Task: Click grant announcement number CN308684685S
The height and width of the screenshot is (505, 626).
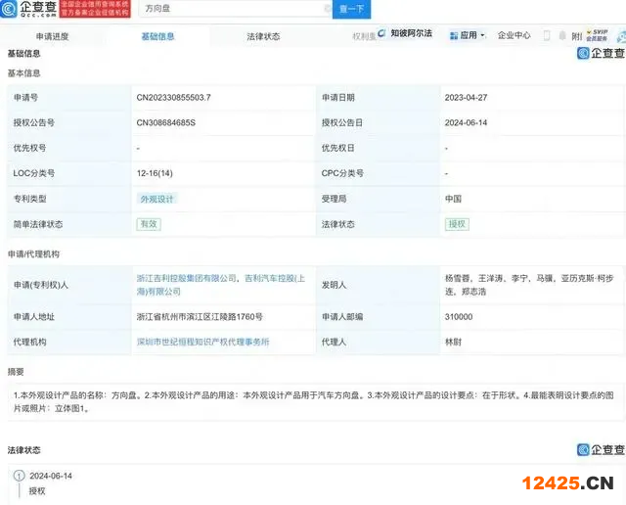Action: tap(166, 122)
